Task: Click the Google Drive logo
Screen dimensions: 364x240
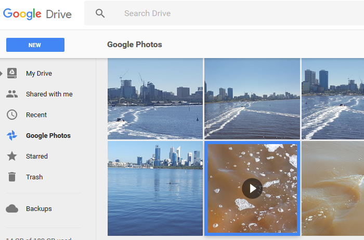Action: click(37, 14)
